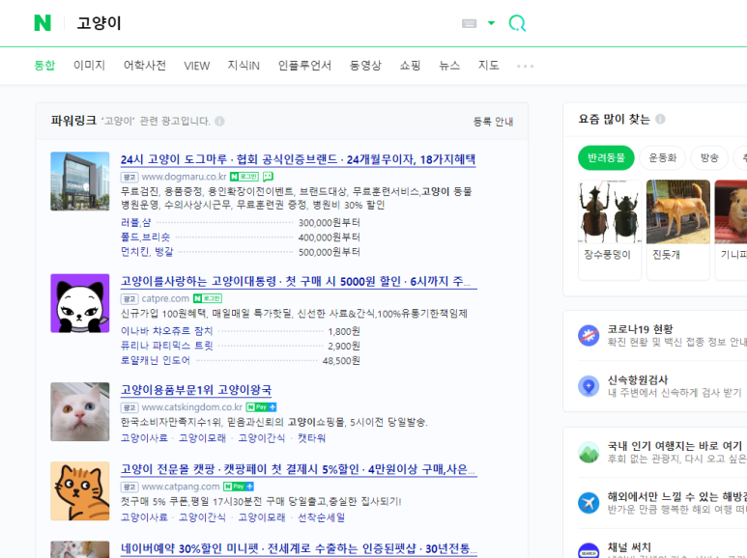Open the 폴드,브리숏 price link

(145, 237)
